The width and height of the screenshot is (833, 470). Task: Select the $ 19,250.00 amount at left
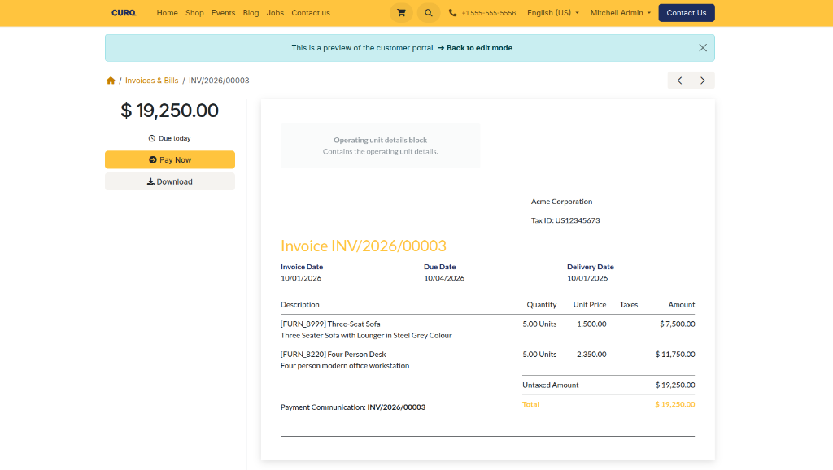tap(169, 111)
